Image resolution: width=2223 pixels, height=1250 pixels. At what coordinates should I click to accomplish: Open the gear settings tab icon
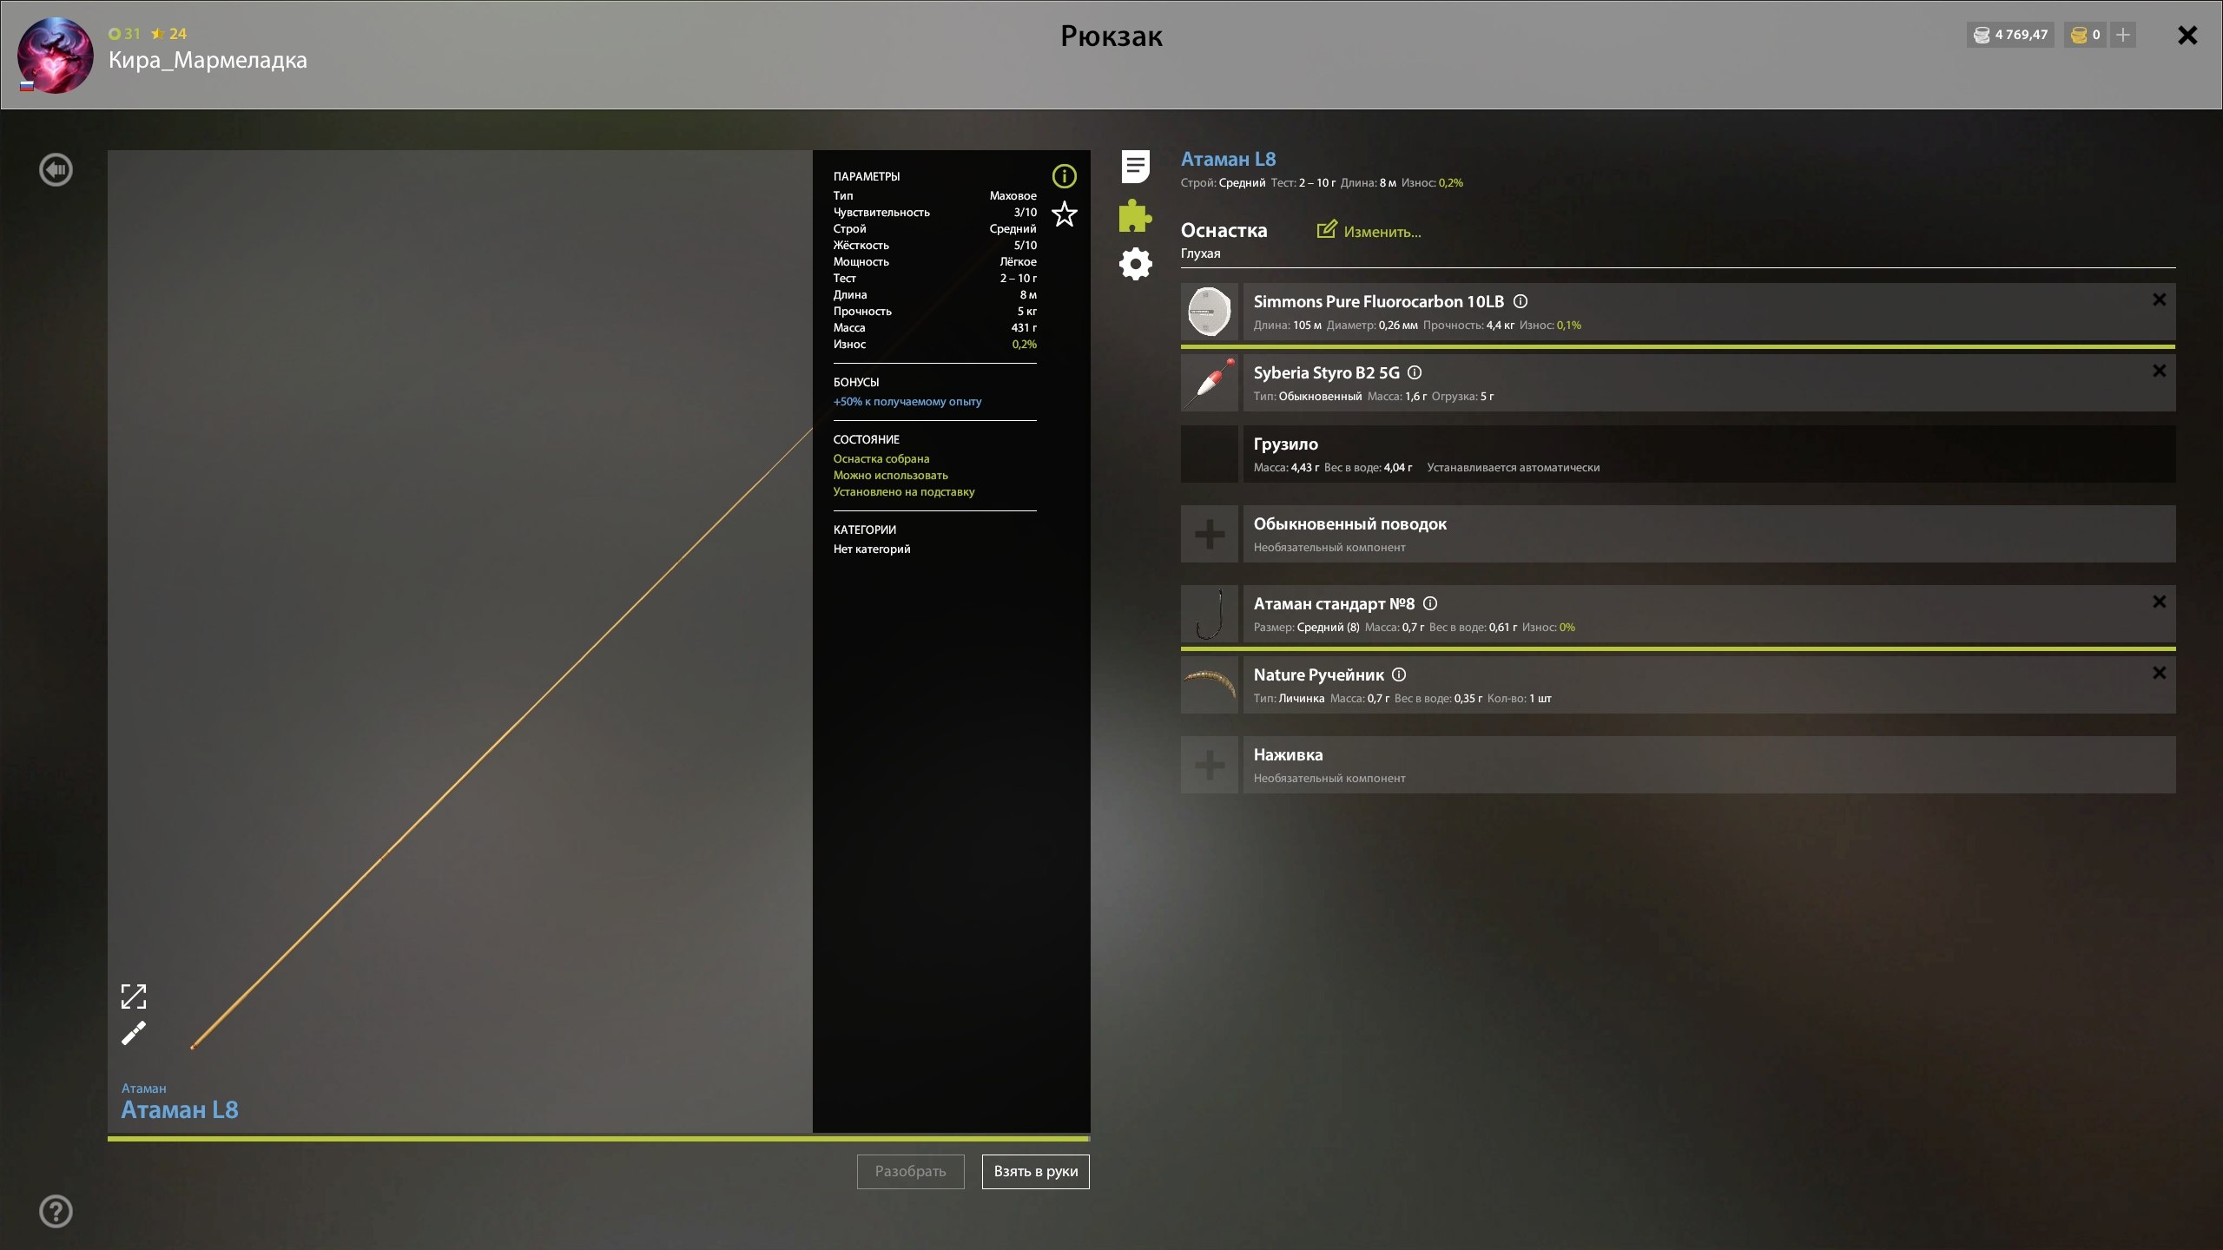tap(1135, 264)
